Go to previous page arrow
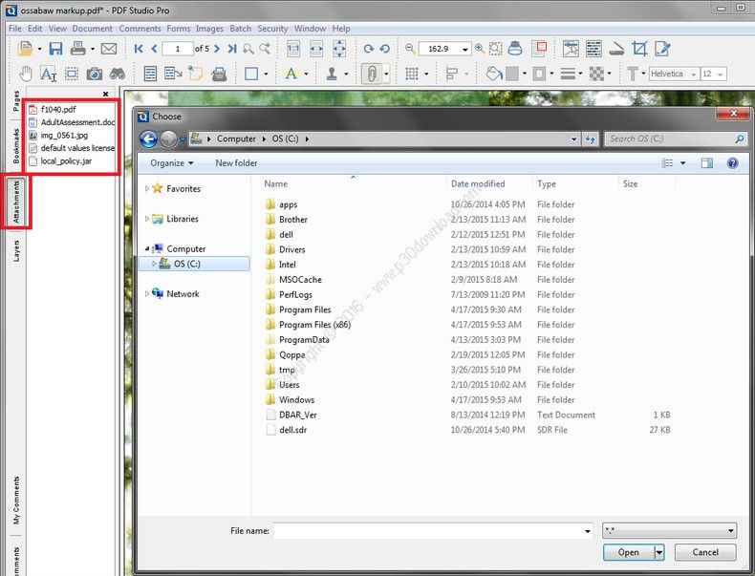Screen dimensions: 755x576 154,49
